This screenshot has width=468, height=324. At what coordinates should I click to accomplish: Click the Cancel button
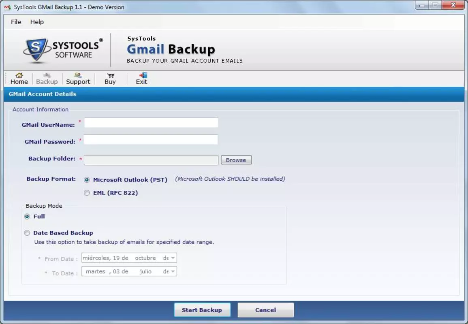266,310
